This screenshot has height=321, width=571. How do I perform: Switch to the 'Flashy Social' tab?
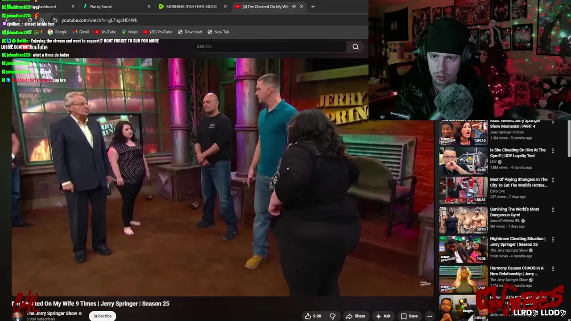tap(116, 7)
